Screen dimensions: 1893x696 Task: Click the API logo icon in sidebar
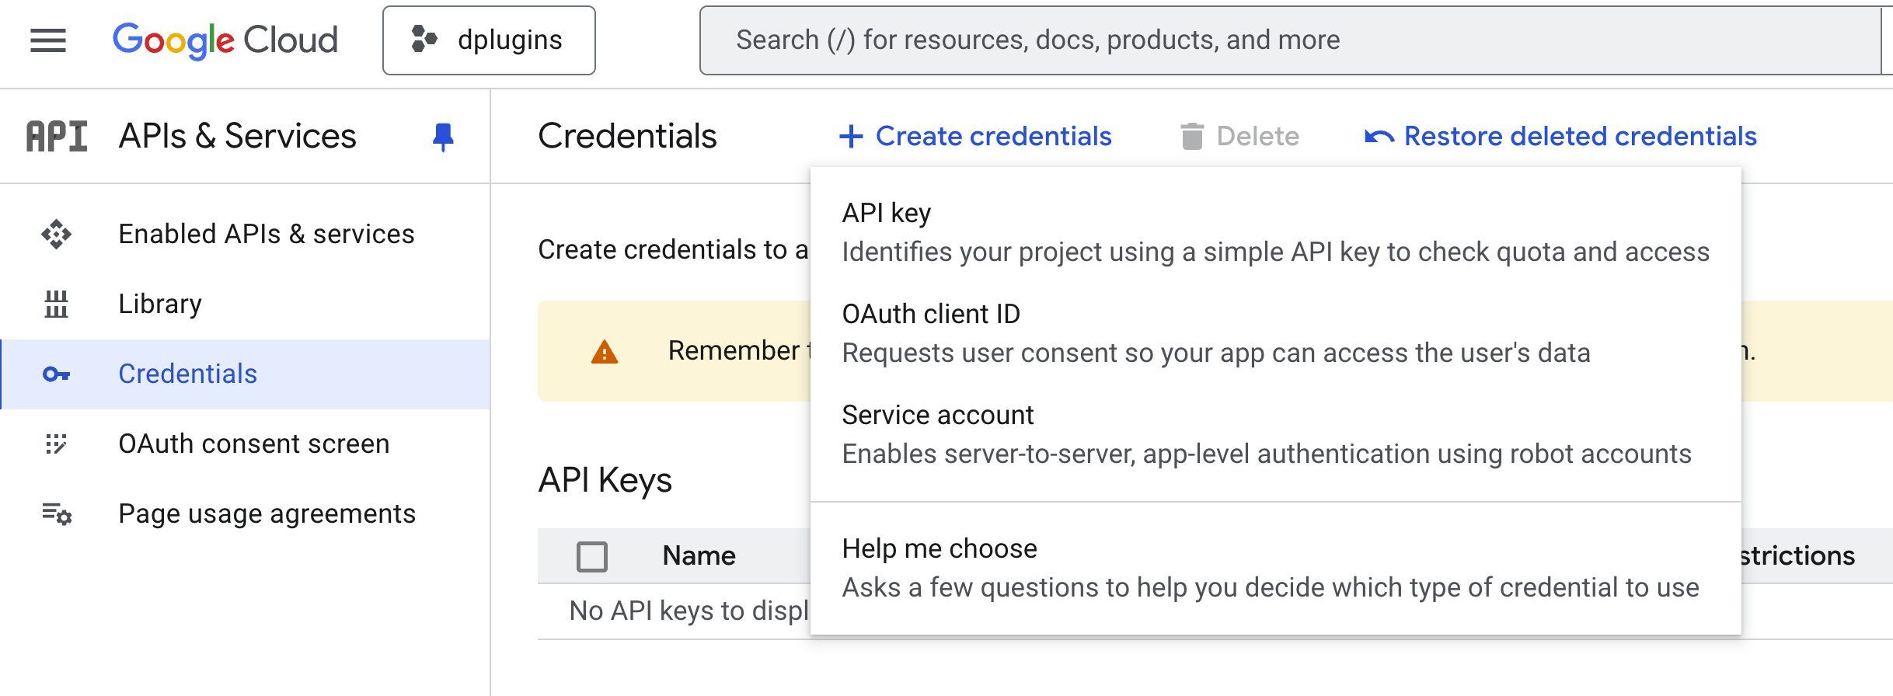[57, 136]
